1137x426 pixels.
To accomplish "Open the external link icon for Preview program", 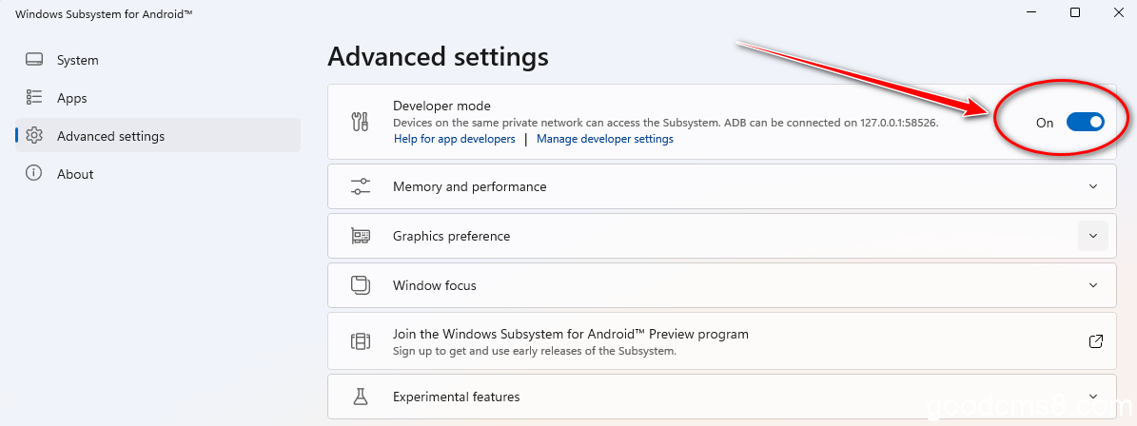I will (x=1096, y=340).
